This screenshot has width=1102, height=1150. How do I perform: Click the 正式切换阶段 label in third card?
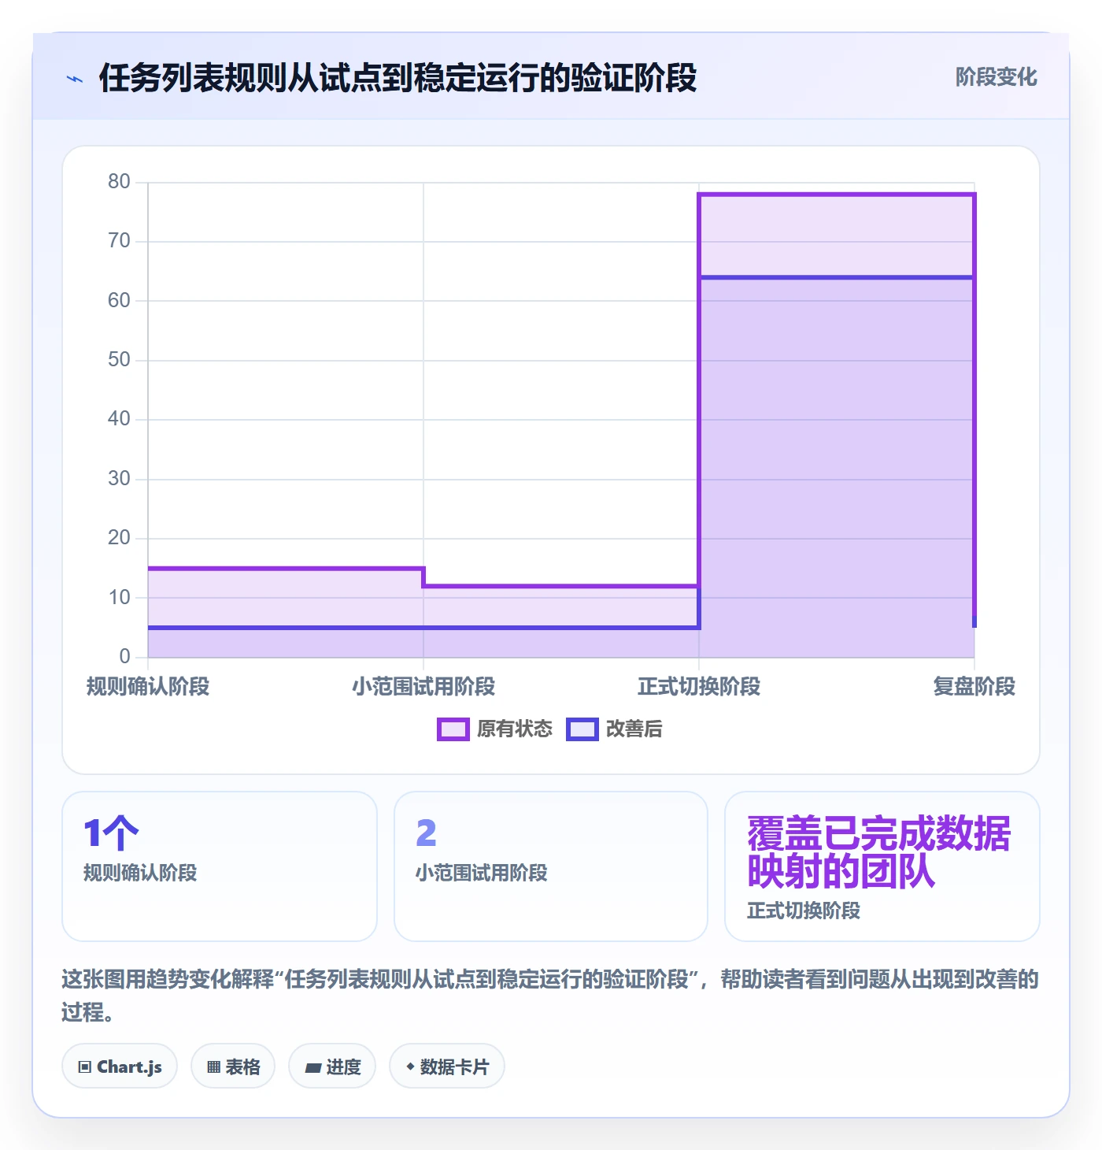click(x=804, y=911)
